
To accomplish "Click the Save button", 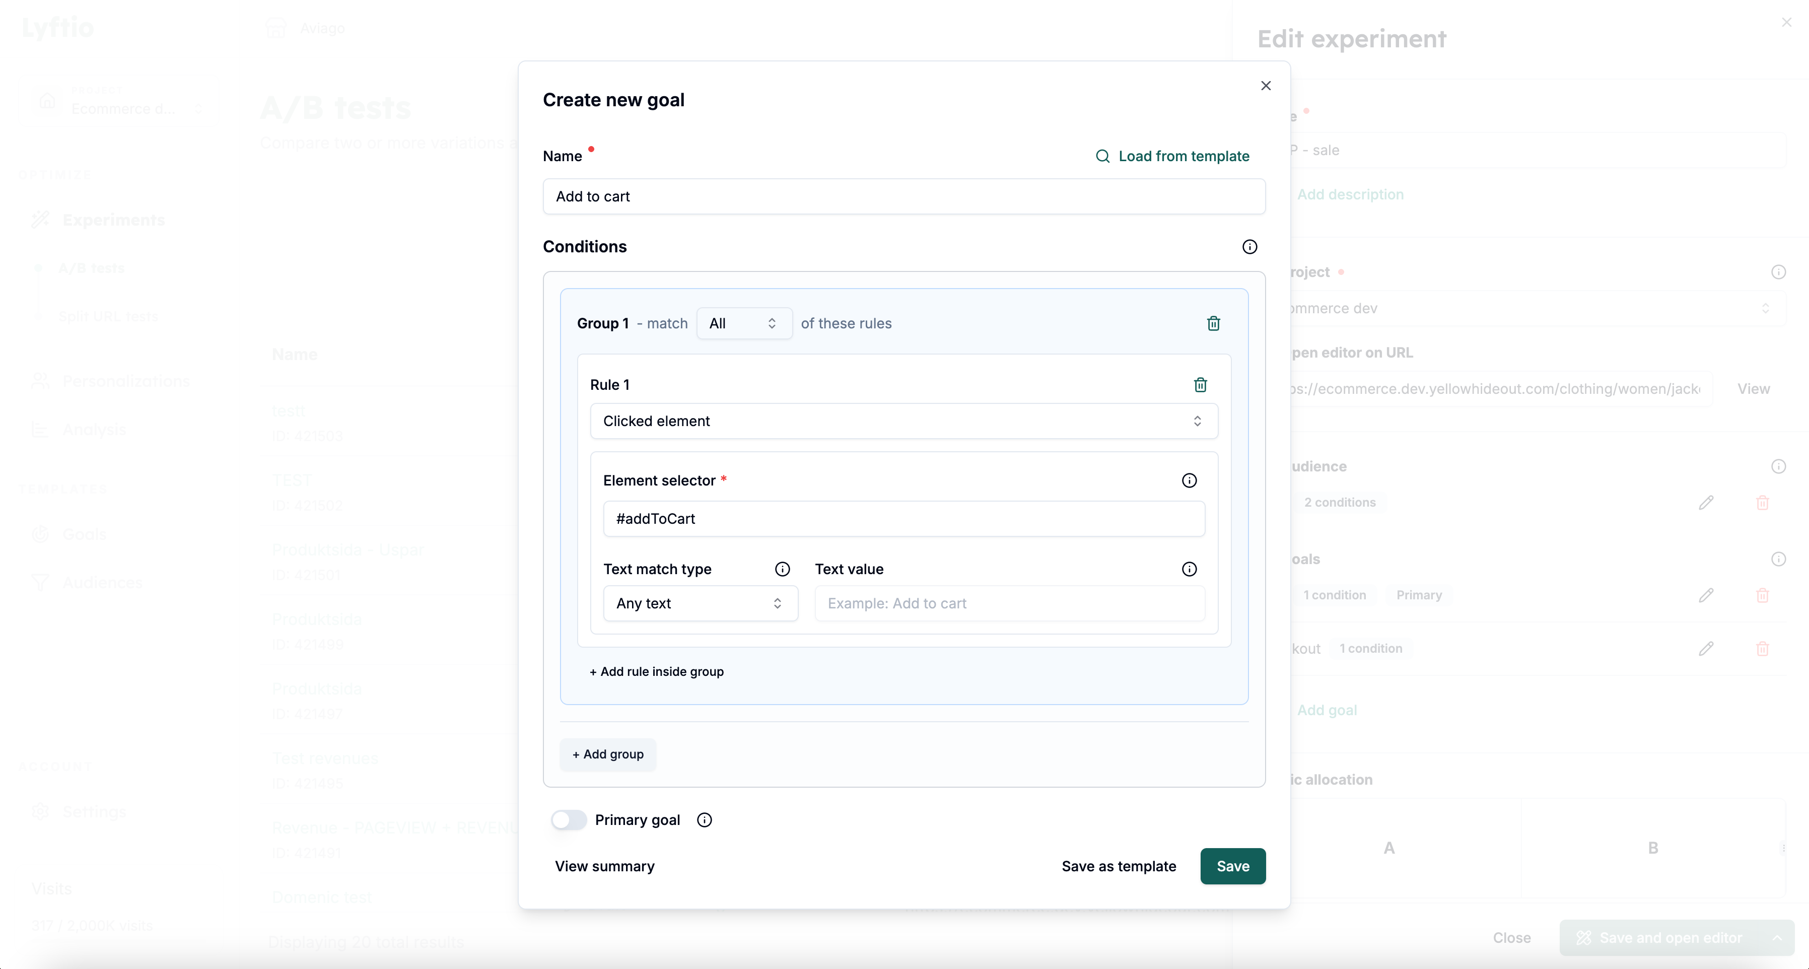I will 1232,866.
